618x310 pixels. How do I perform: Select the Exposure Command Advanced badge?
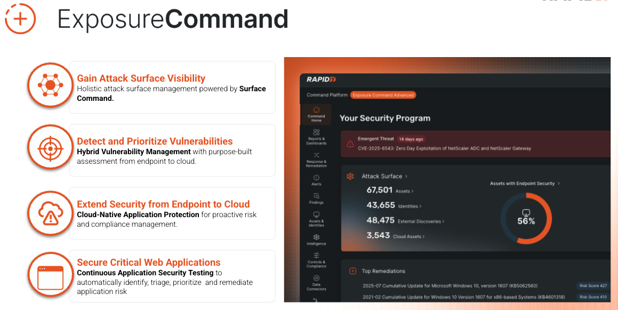tap(383, 95)
